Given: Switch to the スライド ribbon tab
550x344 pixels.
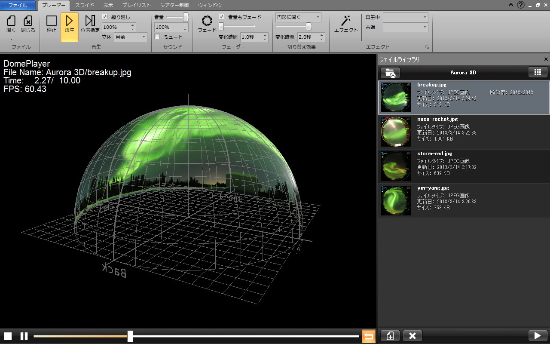Looking at the screenshot, I should click(x=85, y=5).
